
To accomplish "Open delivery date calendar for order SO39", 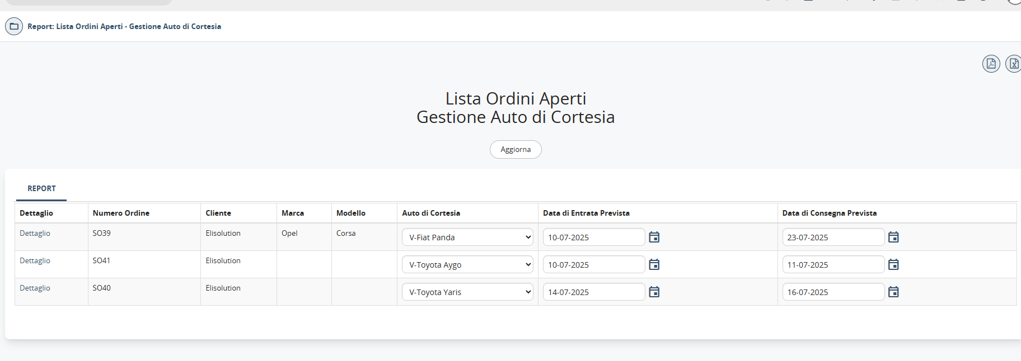I will pyautogui.click(x=893, y=237).
